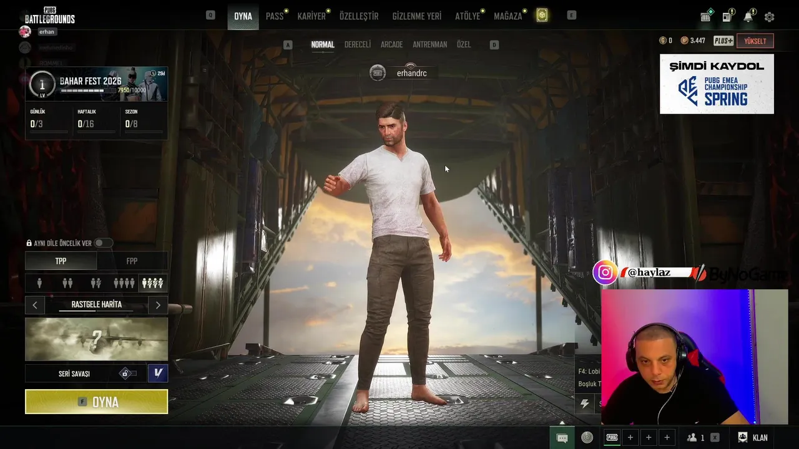799x449 pixels.
Task: Go to next map with right arrow
Action: click(x=158, y=305)
